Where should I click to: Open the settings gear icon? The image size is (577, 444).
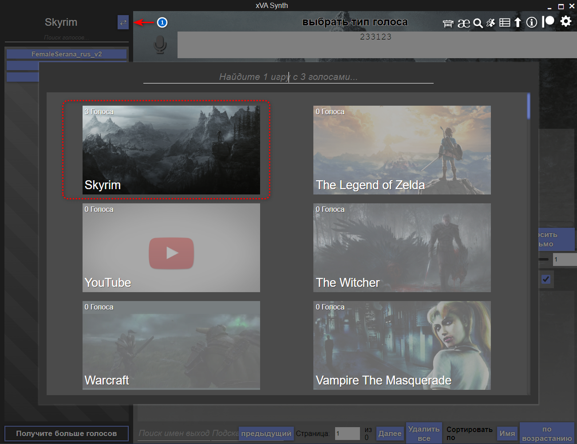[x=565, y=21]
